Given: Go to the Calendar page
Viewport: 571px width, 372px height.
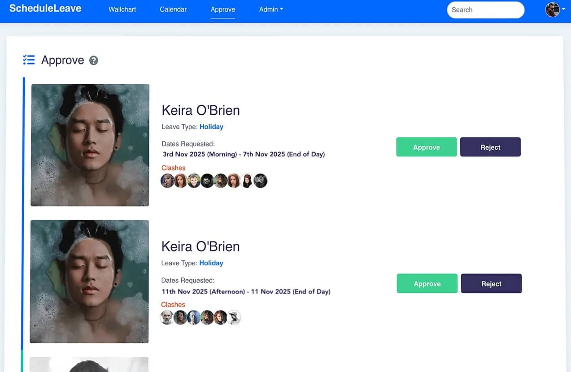Looking at the screenshot, I should tap(173, 9).
